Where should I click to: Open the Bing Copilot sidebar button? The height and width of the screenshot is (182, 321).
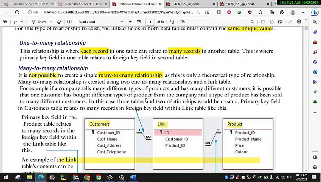[315, 12]
